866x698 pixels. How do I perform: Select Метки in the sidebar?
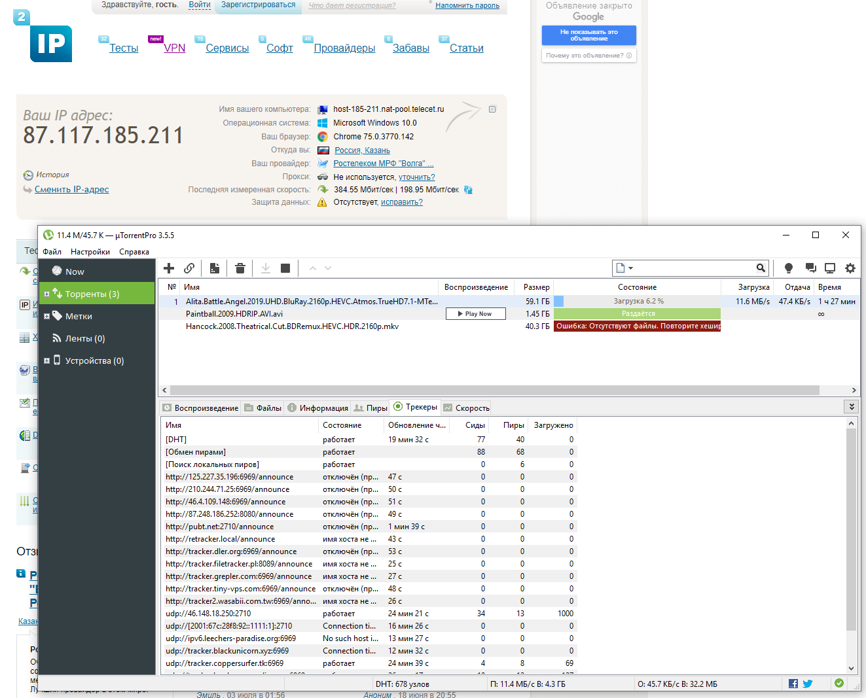pos(97,316)
